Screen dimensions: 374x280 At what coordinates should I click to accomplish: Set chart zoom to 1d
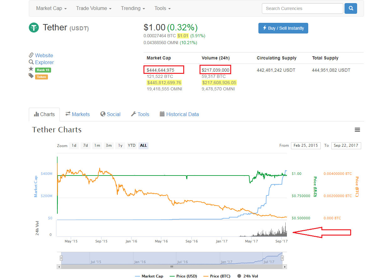click(74, 145)
